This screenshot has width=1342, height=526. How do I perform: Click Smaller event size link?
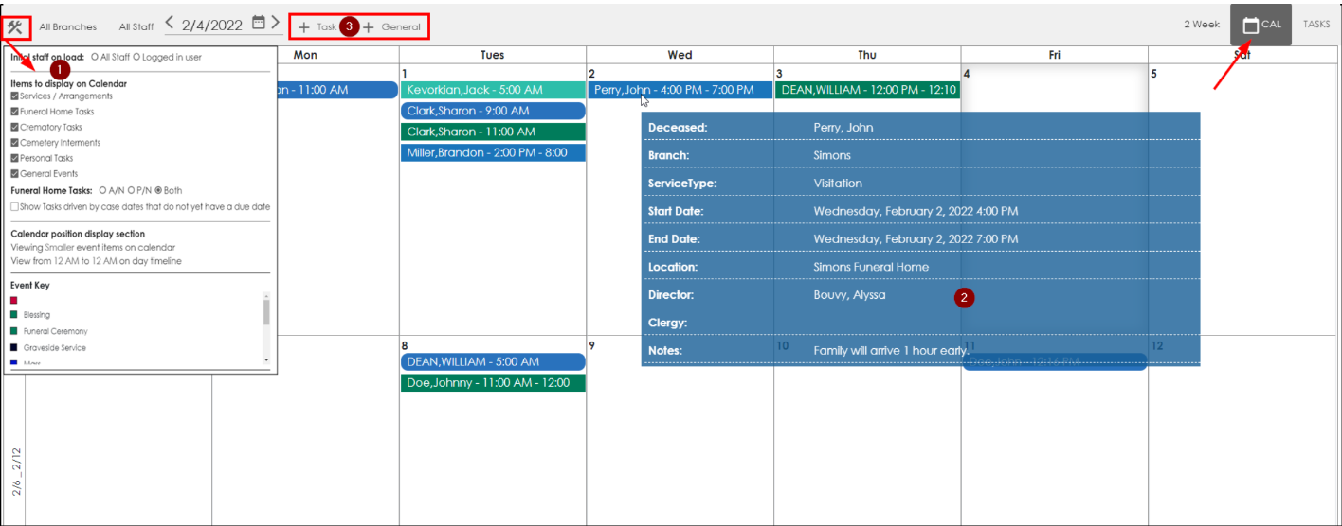(x=59, y=248)
